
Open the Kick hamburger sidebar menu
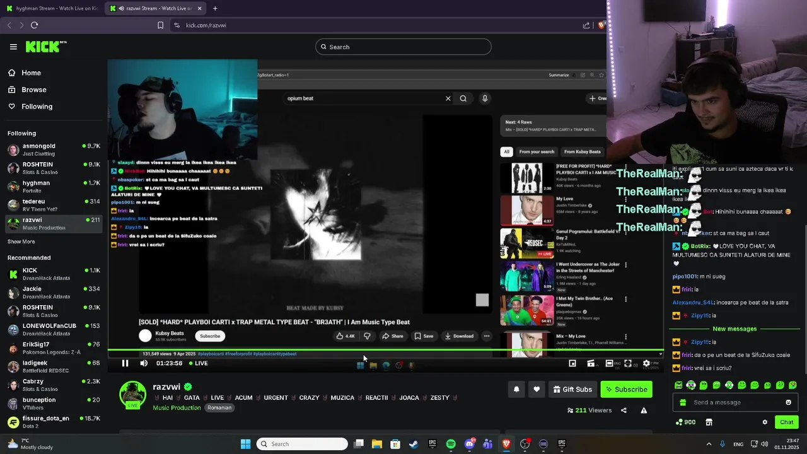click(x=13, y=47)
